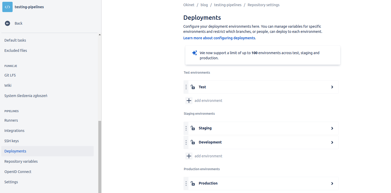Viewport: 391px width, 193px height.
Task: Switch to Repository variables settings
Action: pos(21,161)
